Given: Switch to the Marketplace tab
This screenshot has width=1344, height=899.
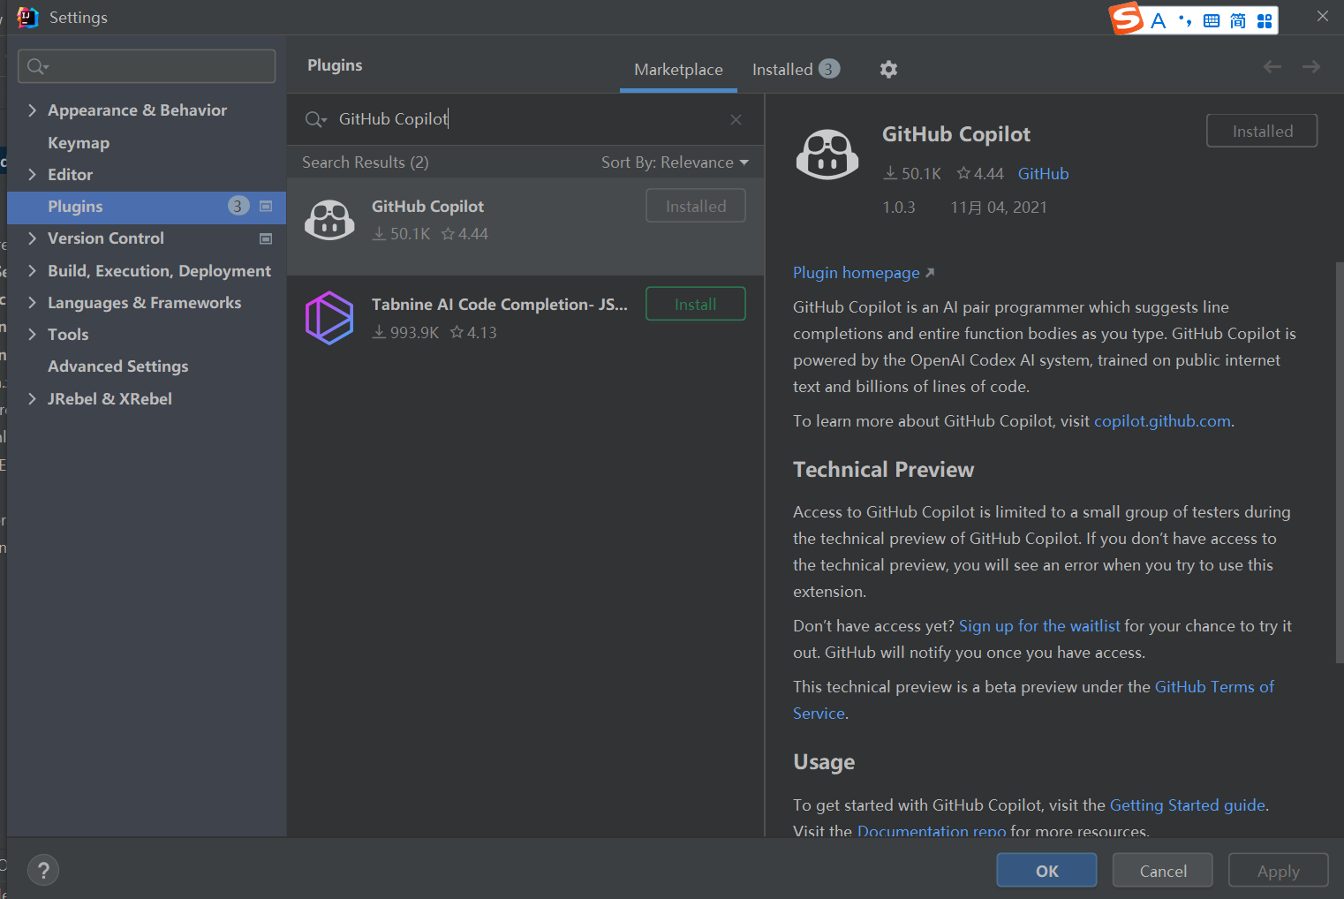Looking at the screenshot, I should pyautogui.click(x=678, y=70).
